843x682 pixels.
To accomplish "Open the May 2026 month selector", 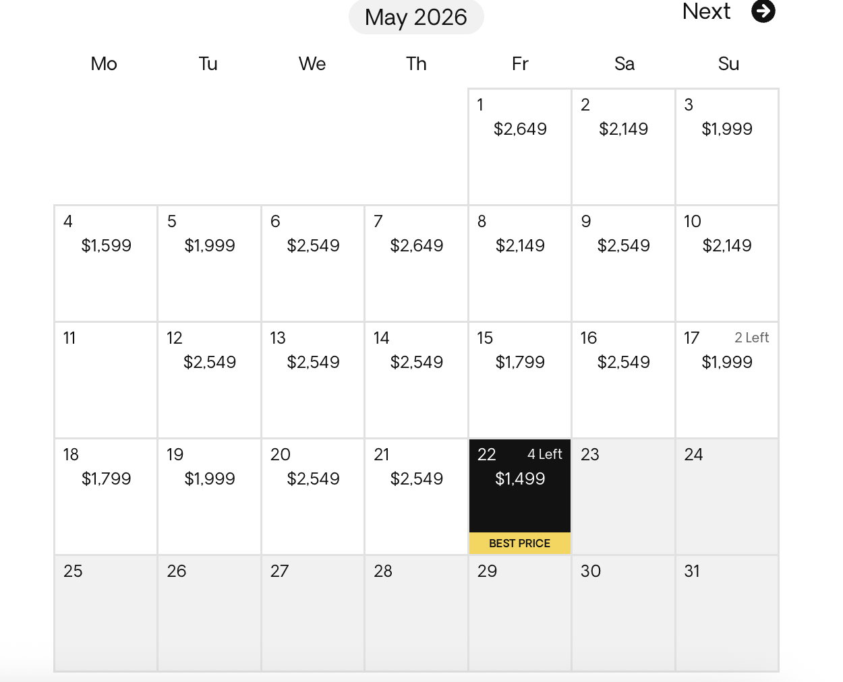I will (416, 18).
